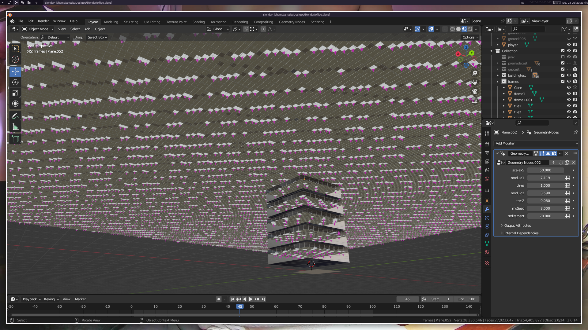Select the Annotate pencil tool
Image resolution: width=588 pixels, height=330 pixels.
(x=15, y=116)
